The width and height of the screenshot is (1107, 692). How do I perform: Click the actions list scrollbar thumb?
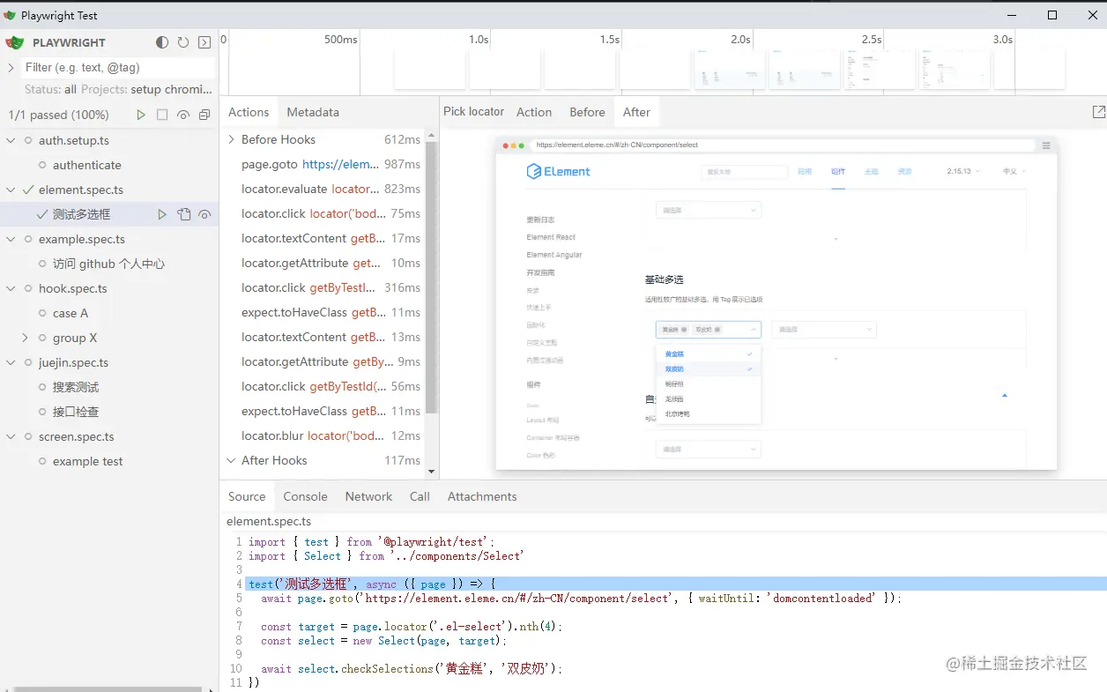431,277
